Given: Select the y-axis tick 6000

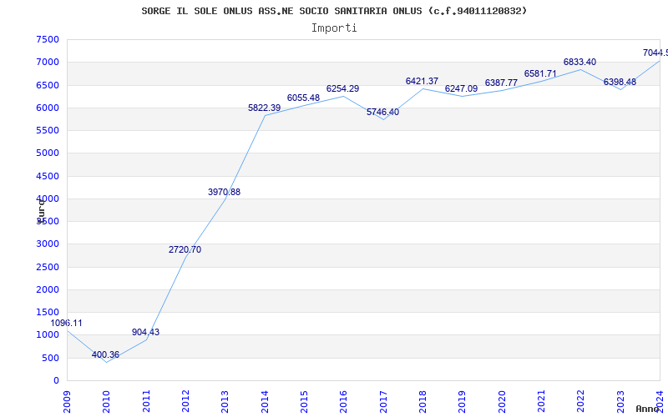Looking at the screenshot, I should (x=48, y=108).
